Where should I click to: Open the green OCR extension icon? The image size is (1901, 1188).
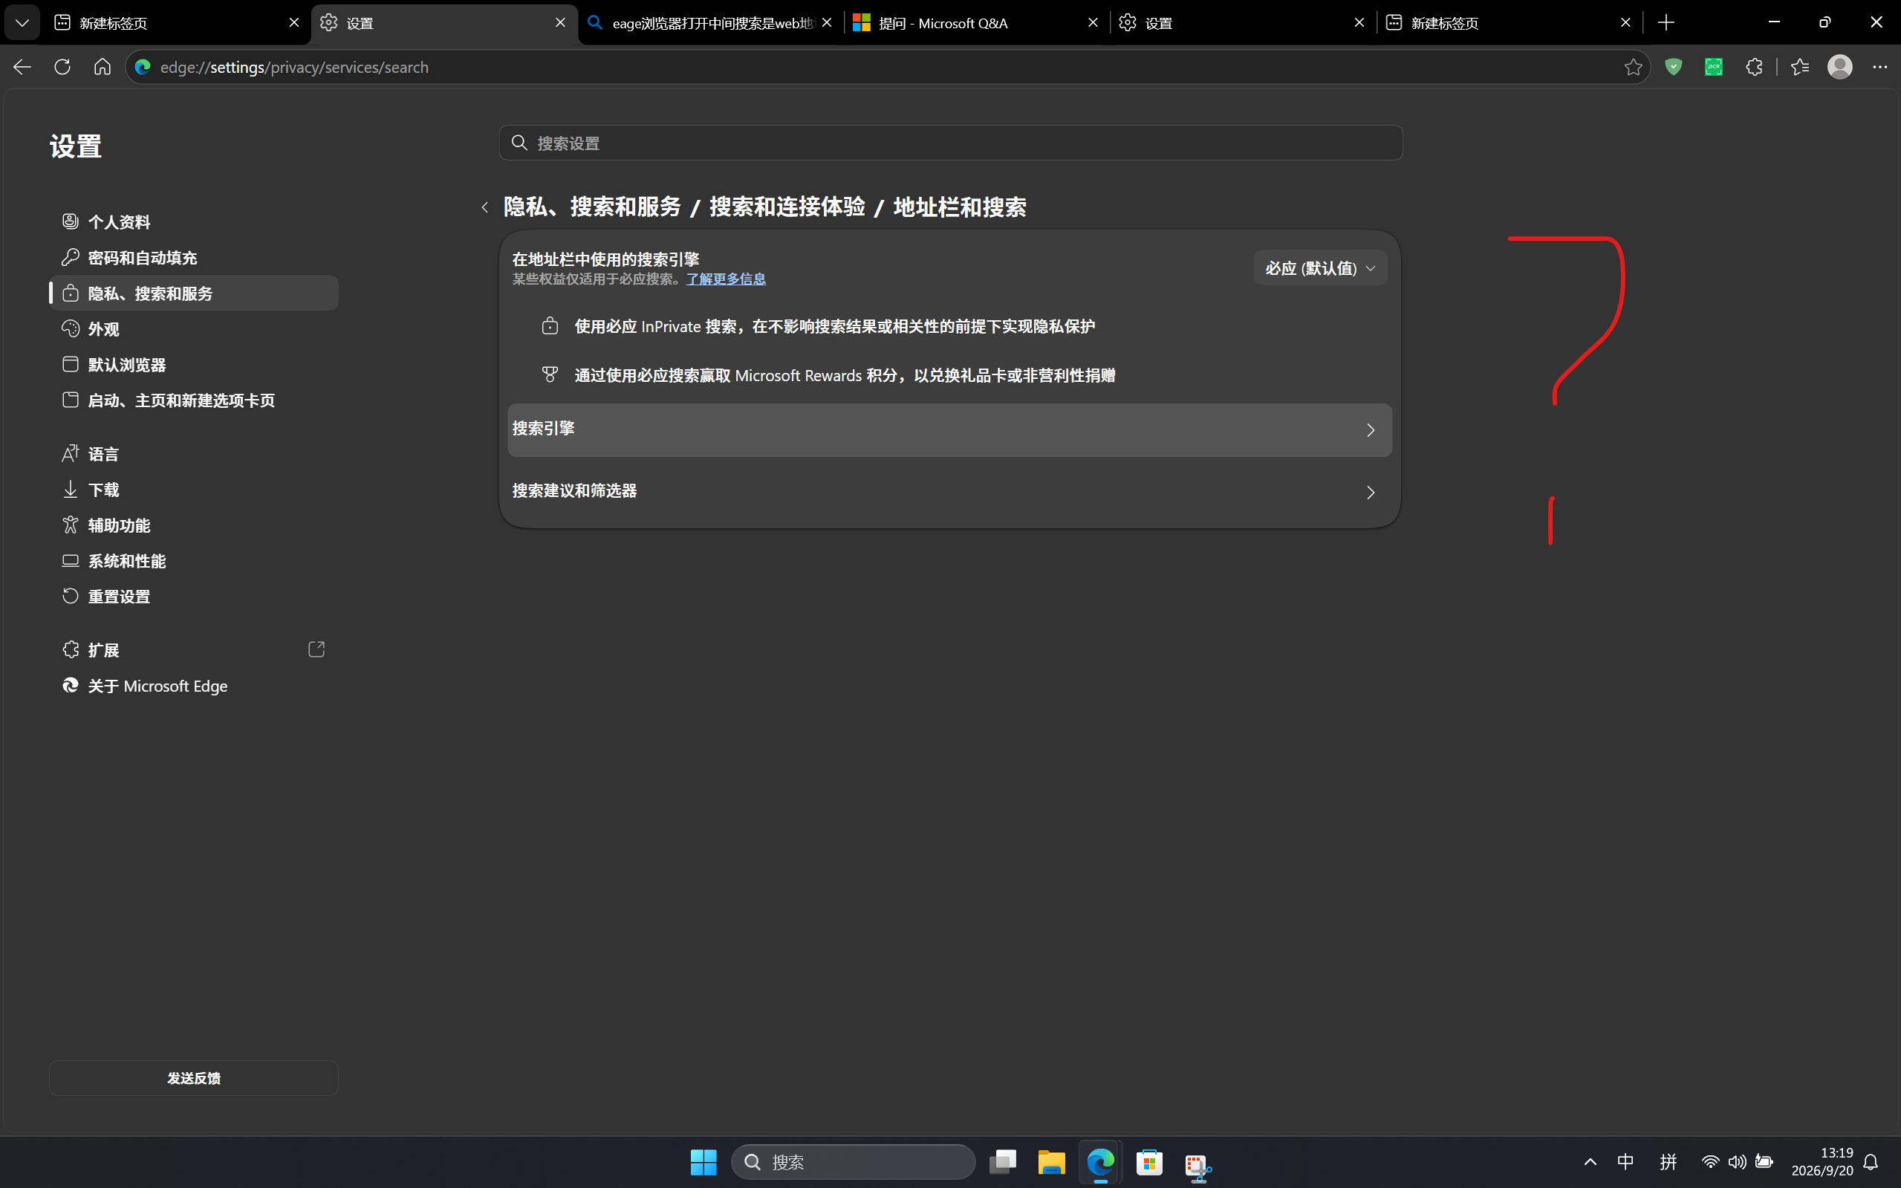click(x=1713, y=68)
